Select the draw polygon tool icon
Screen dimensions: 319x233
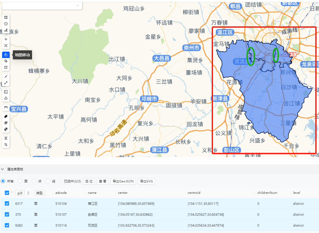click(6, 17)
